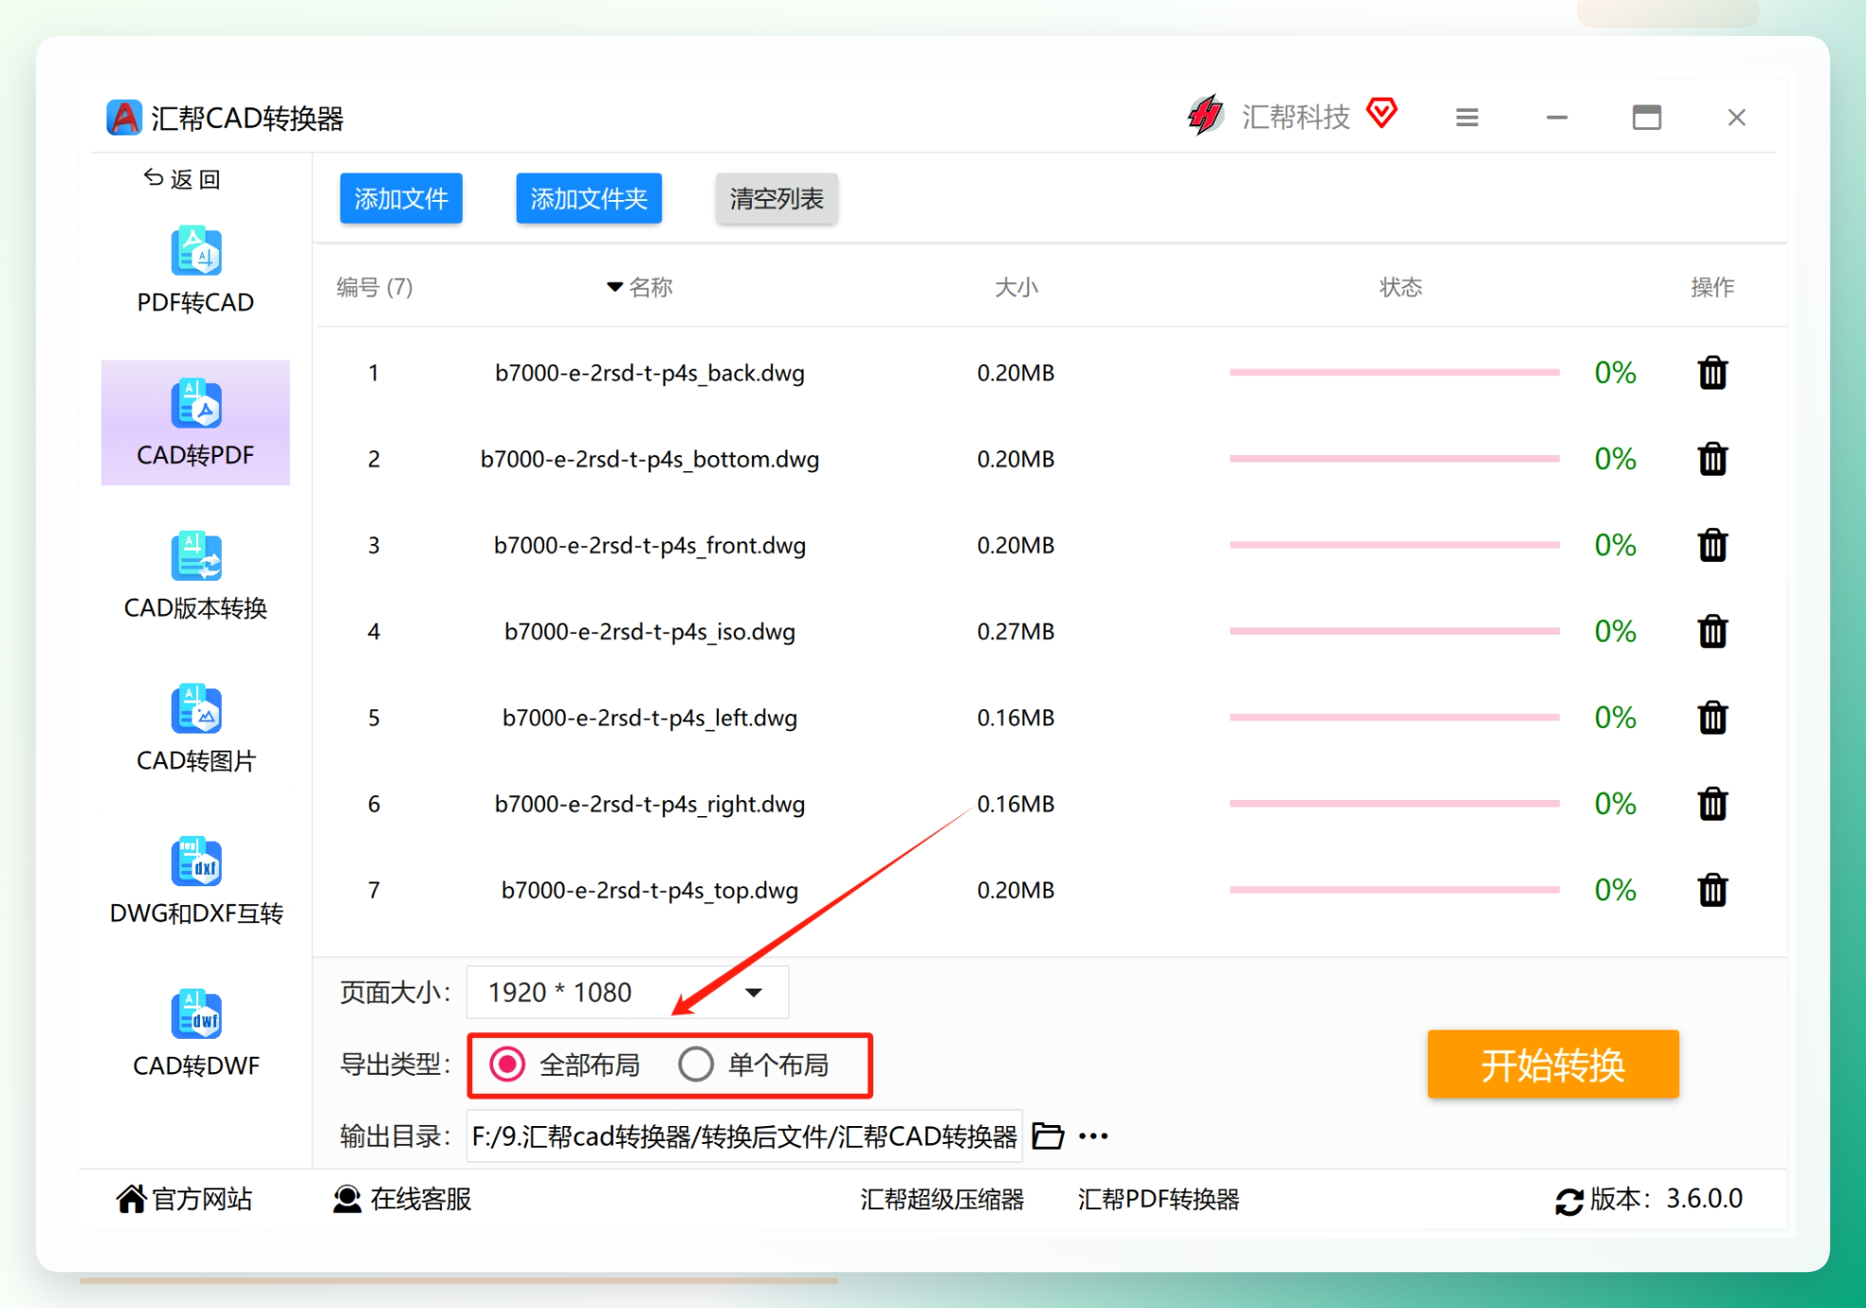
Task: Remove the bottom.dwg file via trash icon
Action: pyautogui.click(x=1712, y=459)
